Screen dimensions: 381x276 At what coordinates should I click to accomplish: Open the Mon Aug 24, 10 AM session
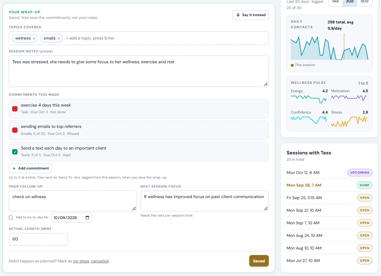[330, 236]
